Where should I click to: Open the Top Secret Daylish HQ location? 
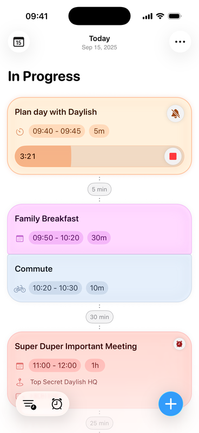coord(64,382)
